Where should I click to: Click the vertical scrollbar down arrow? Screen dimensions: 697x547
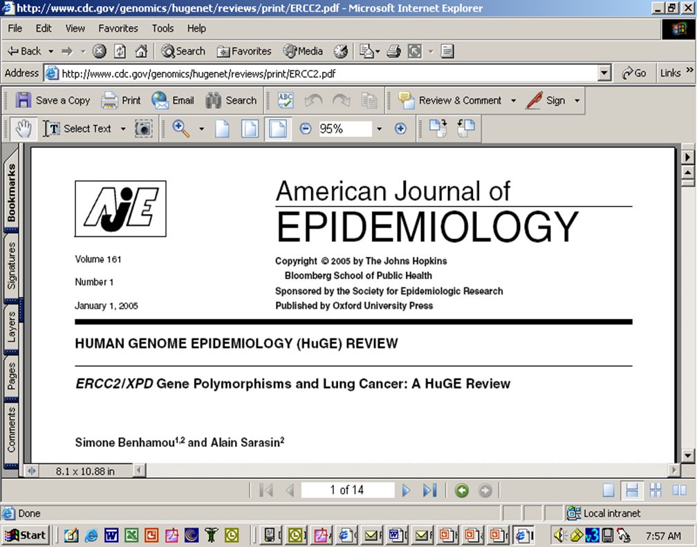pos(687,455)
